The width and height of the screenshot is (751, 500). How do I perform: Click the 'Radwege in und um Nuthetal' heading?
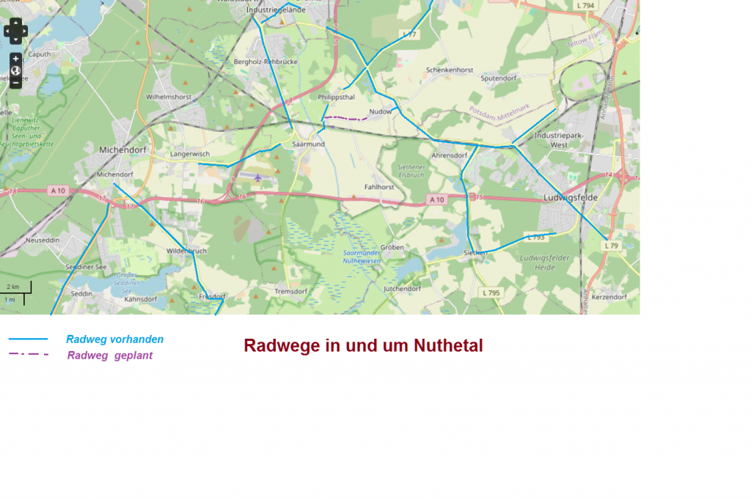pos(363,345)
